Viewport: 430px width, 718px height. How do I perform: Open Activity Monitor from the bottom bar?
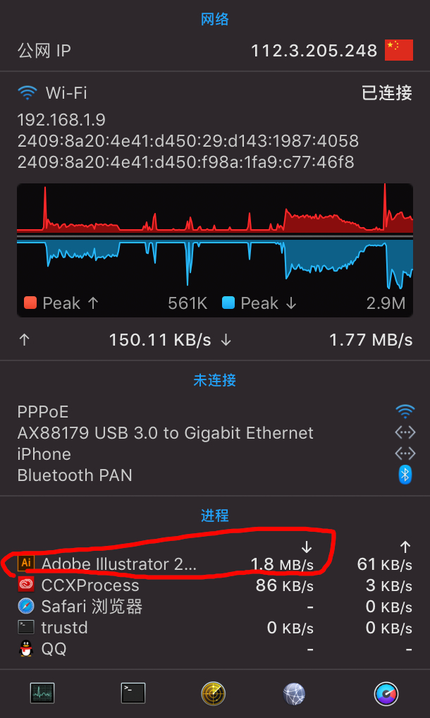point(42,693)
